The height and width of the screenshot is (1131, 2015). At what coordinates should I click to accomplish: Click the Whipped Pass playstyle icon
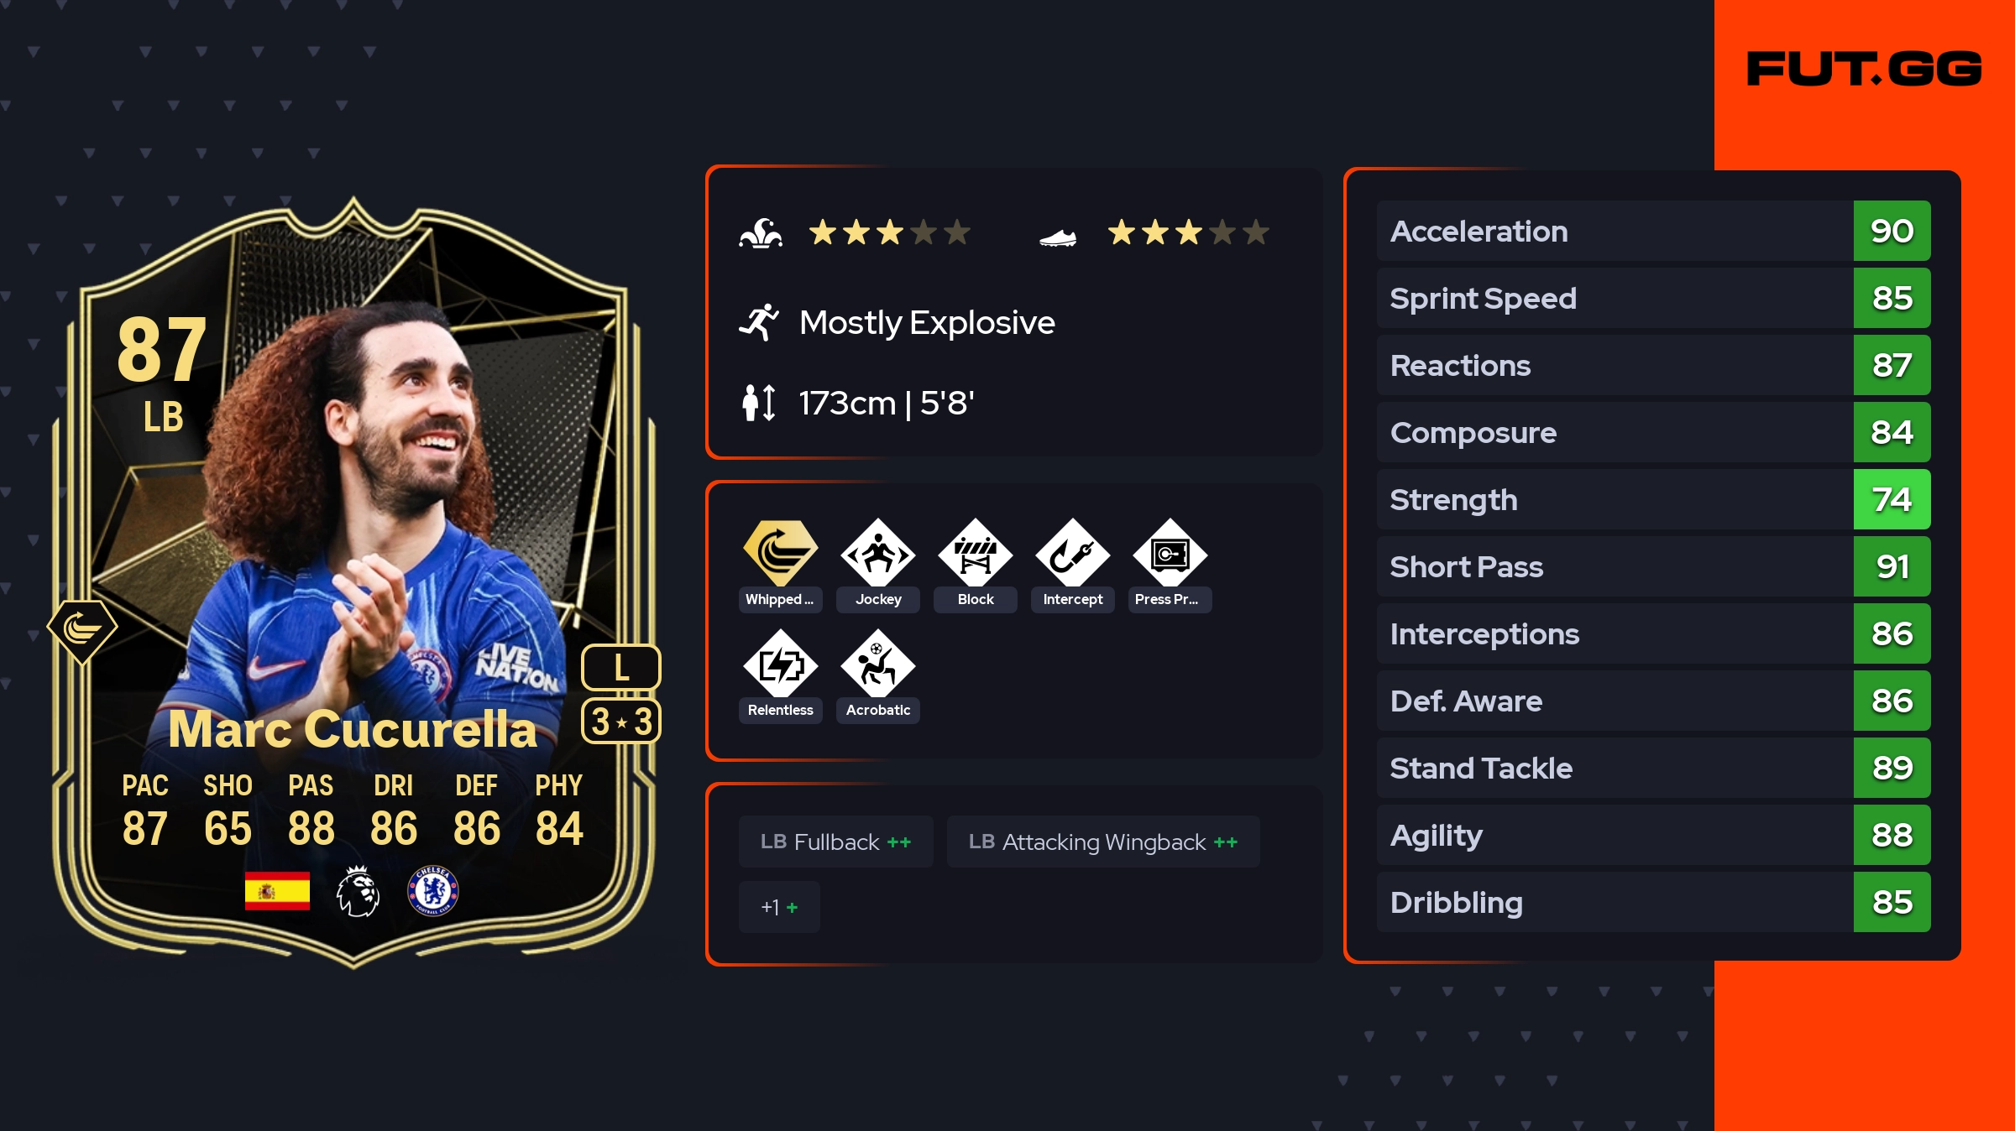coord(780,553)
